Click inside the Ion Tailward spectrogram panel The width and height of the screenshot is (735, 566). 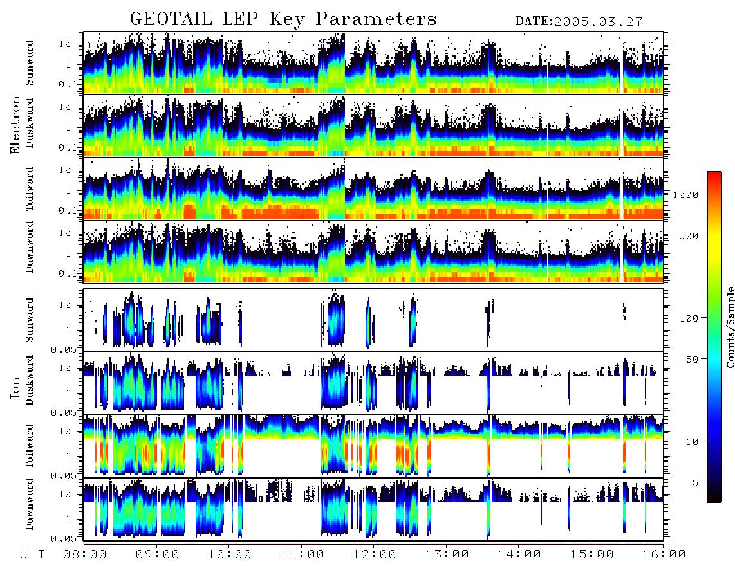click(373, 446)
